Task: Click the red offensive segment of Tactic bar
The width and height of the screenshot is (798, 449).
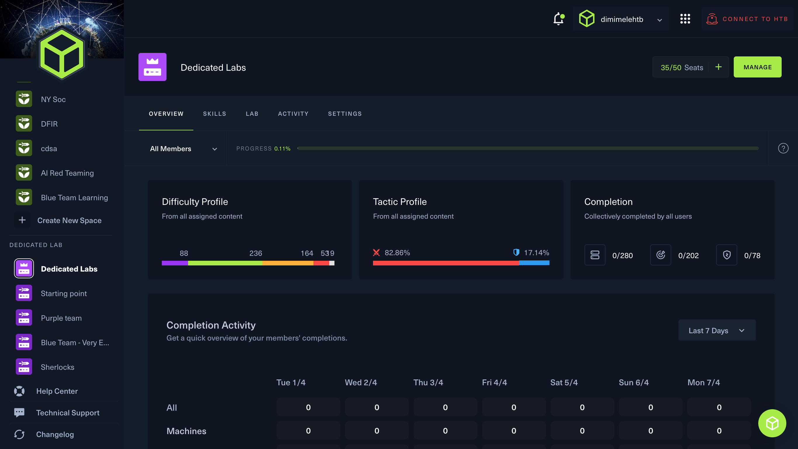Action: tap(446, 263)
